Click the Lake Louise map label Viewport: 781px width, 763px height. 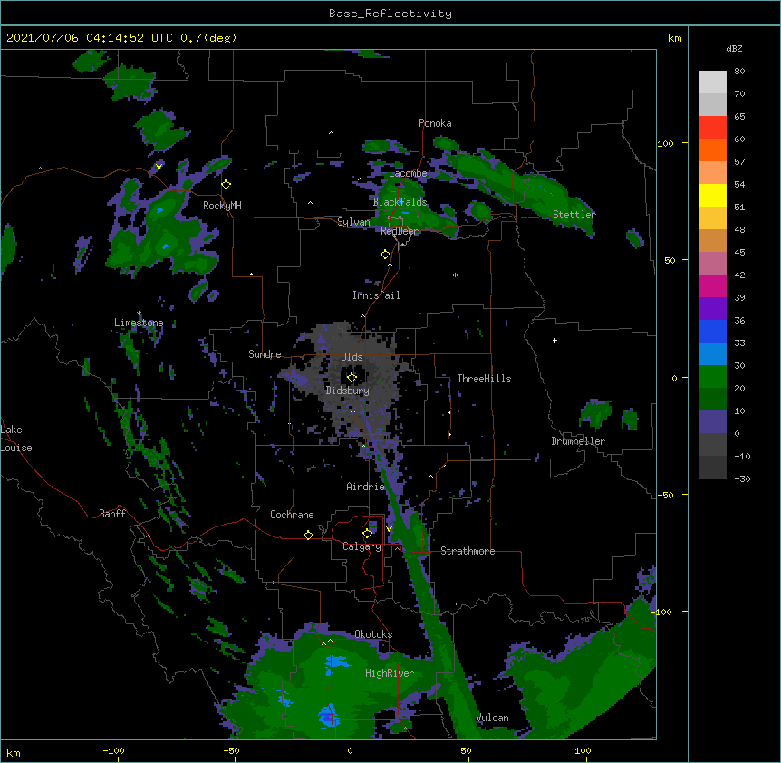16,439
